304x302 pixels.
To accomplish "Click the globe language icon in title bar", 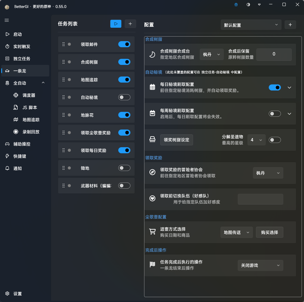I will (236, 5).
